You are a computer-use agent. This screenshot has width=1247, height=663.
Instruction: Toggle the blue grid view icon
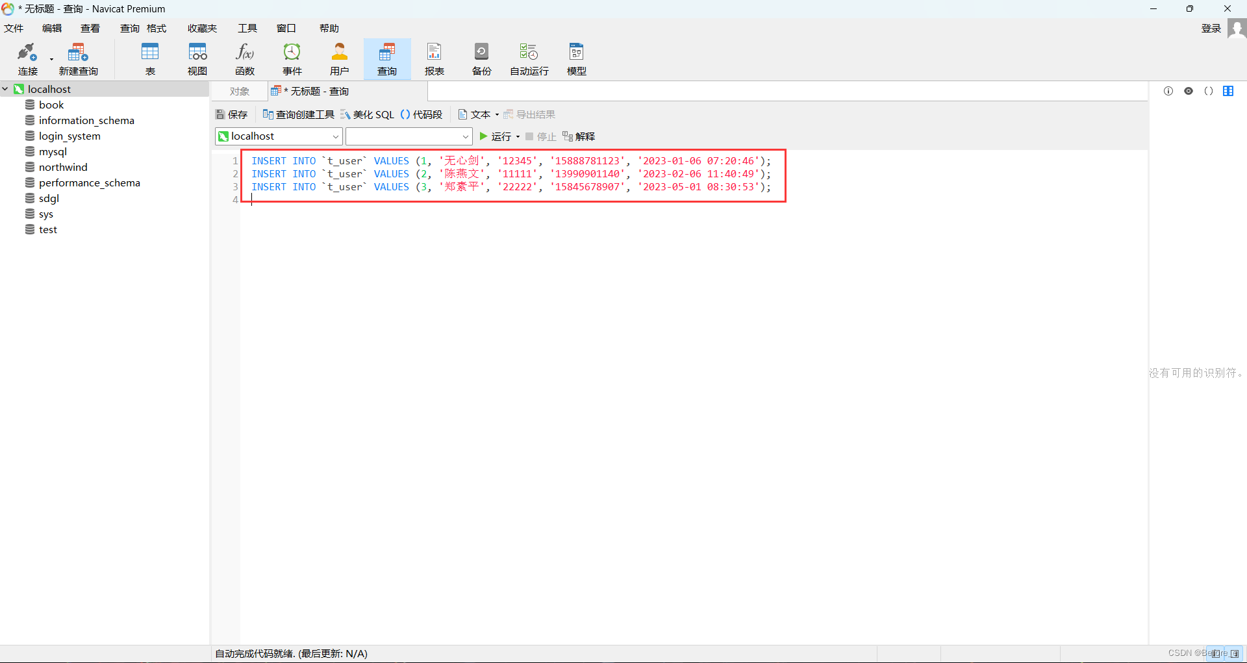1229,91
